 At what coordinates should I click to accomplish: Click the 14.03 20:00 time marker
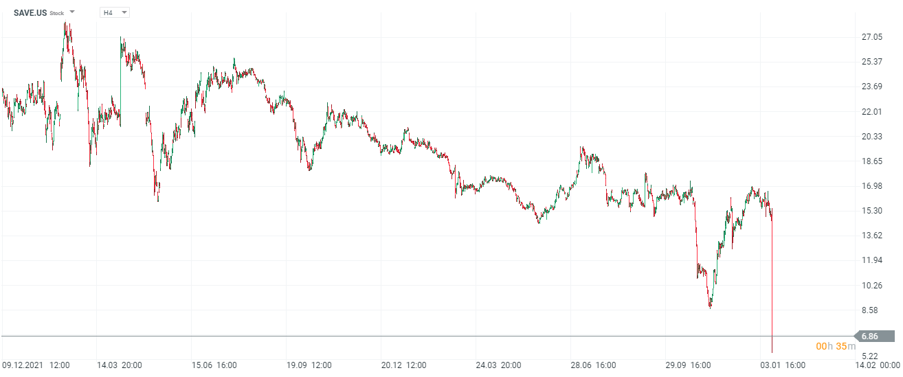[119, 365]
